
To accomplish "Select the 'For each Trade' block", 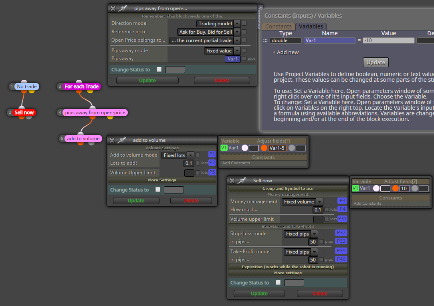I will click(x=82, y=87).
